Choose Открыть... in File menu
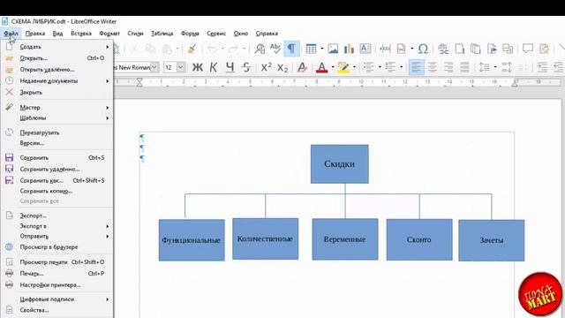Image resolution: width=565 pixels, height=318 pixels. click(x=56, y=58)
